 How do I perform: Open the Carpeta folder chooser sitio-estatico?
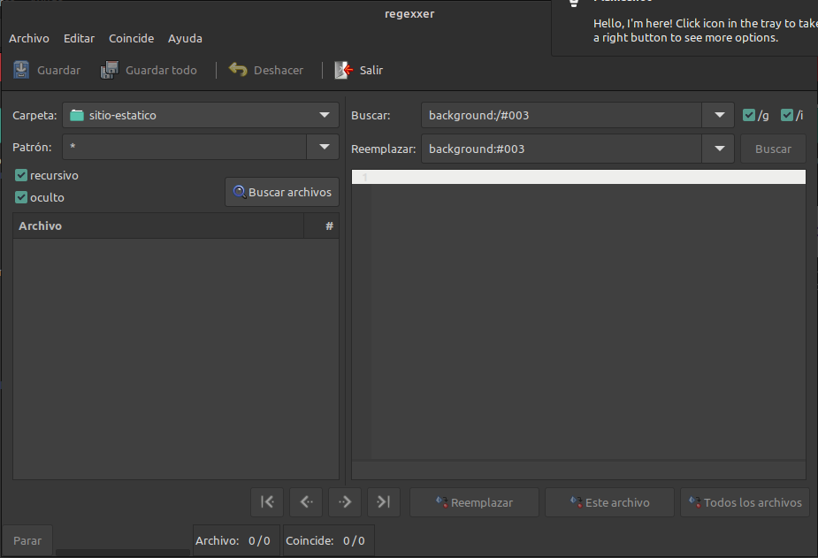point(201,115)
